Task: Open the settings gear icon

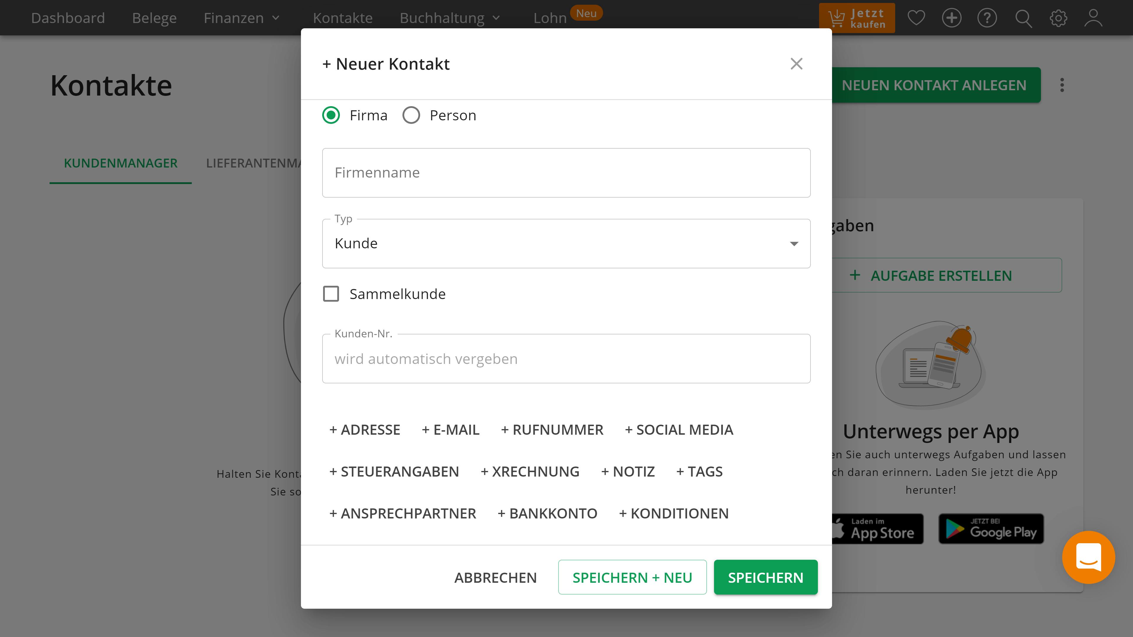Action: pos(1058,18)
